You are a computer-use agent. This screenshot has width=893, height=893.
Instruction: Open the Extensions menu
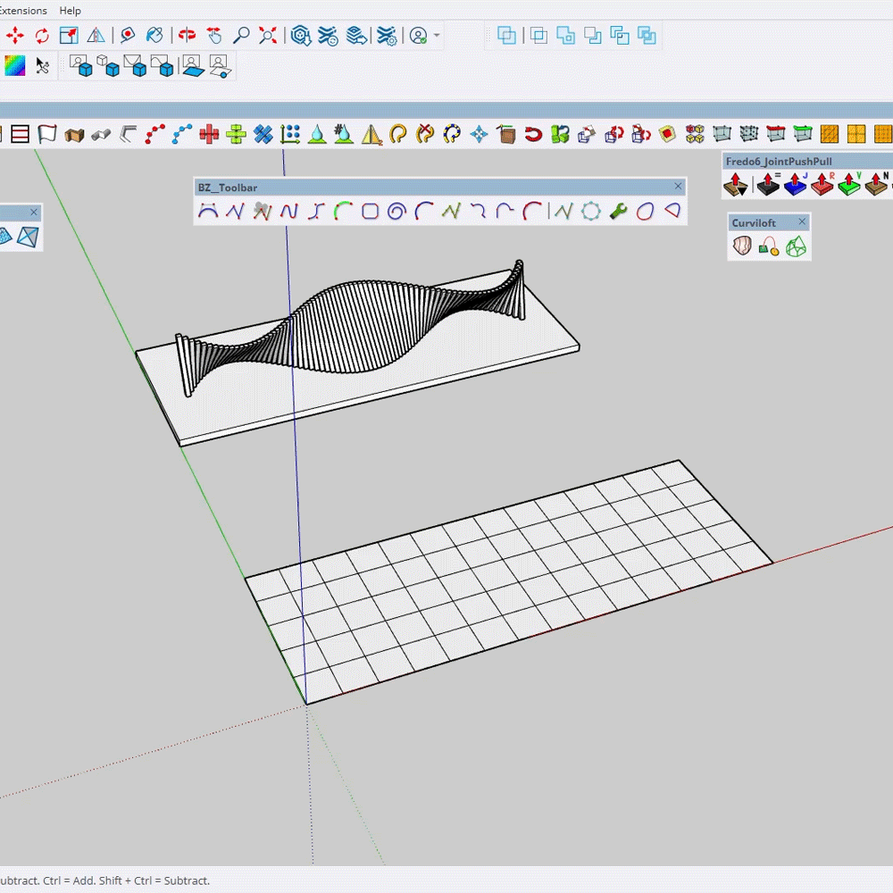pyautogui.click(x=22, y=11)
